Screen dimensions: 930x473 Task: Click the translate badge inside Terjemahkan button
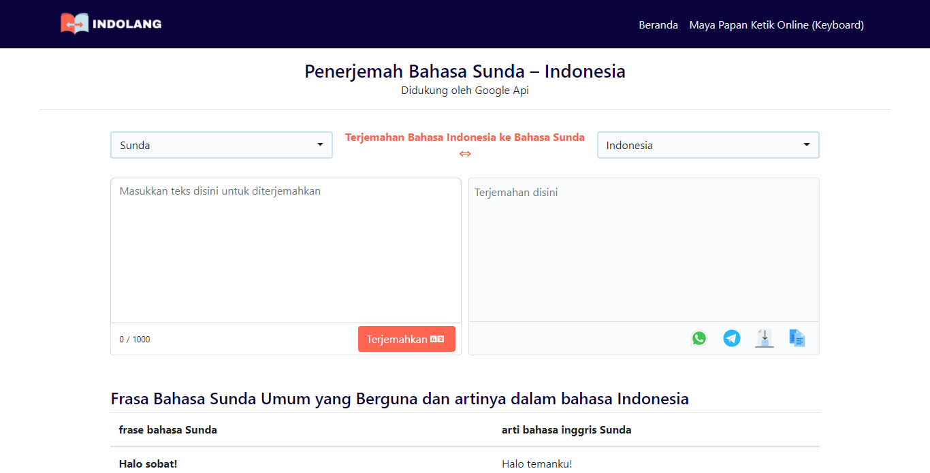[x=436, y=338]
